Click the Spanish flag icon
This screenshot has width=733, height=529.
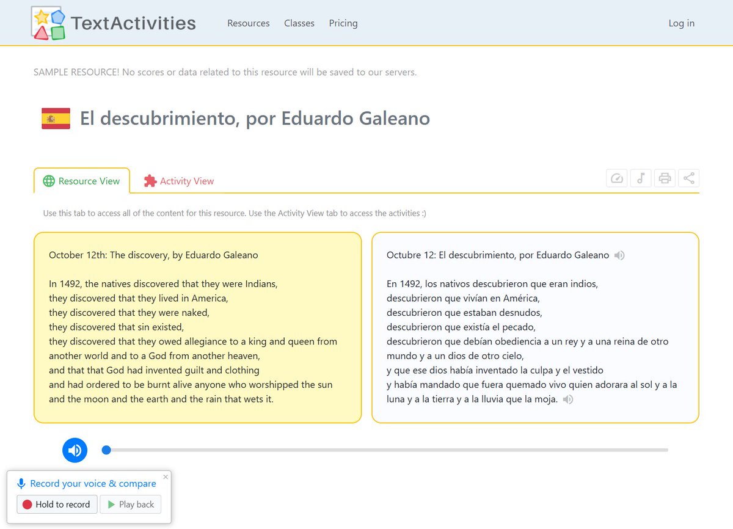tap(56, 118)
